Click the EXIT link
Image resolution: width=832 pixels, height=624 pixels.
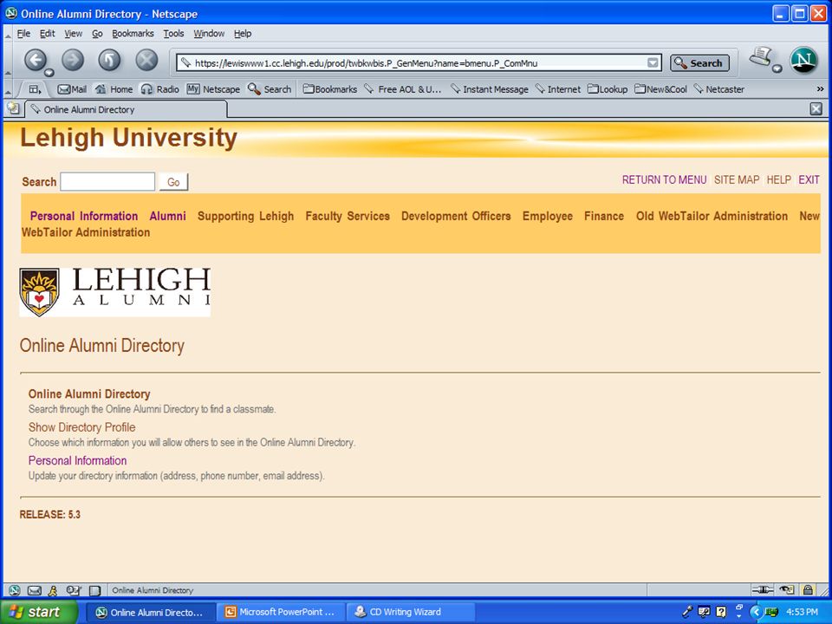(809, 180)
